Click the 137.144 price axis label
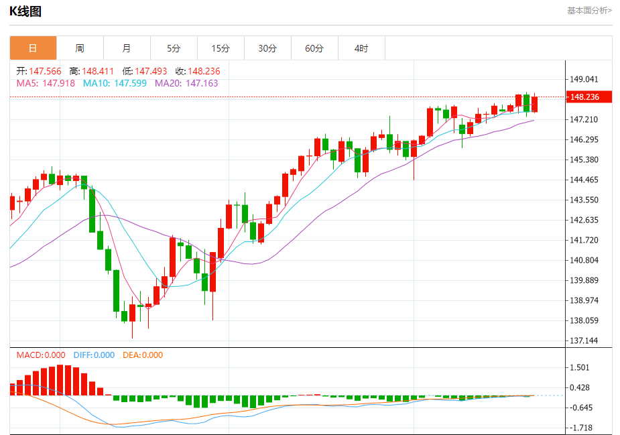 tap(584, 340)
